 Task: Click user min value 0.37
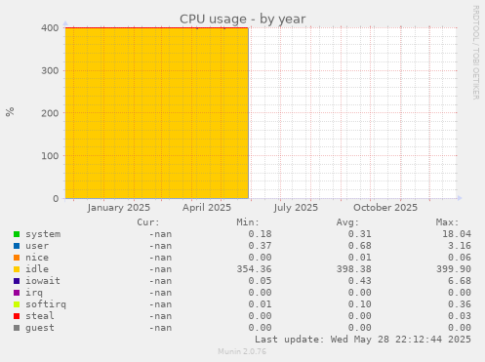click(x=260, y=246)
